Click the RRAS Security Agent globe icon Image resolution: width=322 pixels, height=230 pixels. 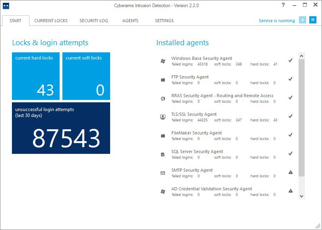163,98
